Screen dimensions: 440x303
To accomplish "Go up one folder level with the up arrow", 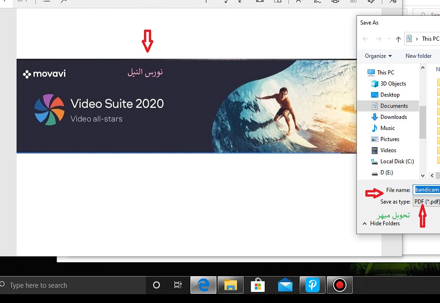I will tap(398, 39).
